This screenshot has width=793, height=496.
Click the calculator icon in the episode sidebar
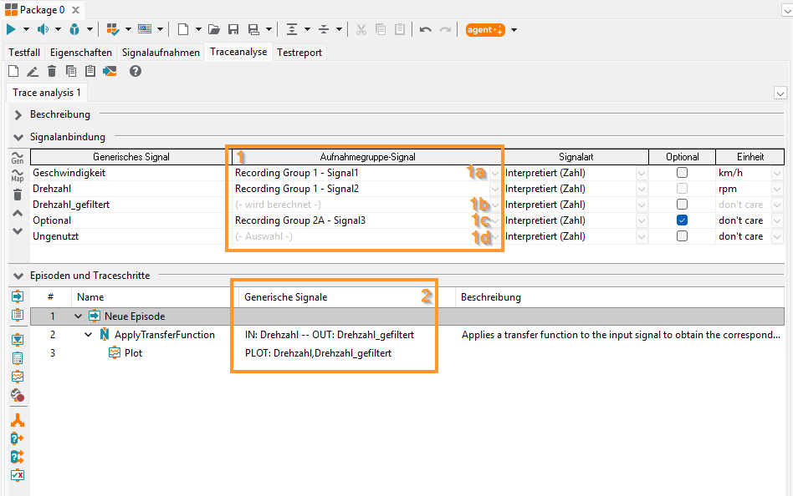pos(18,358)
